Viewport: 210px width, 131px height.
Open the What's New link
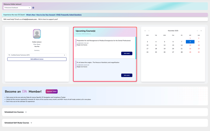coord(31,15)
